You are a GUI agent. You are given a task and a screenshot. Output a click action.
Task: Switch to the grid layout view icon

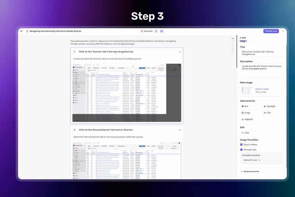[156, 31]
